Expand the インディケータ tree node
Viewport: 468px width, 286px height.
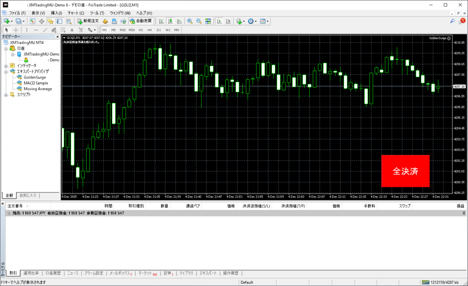click(6, 66)
